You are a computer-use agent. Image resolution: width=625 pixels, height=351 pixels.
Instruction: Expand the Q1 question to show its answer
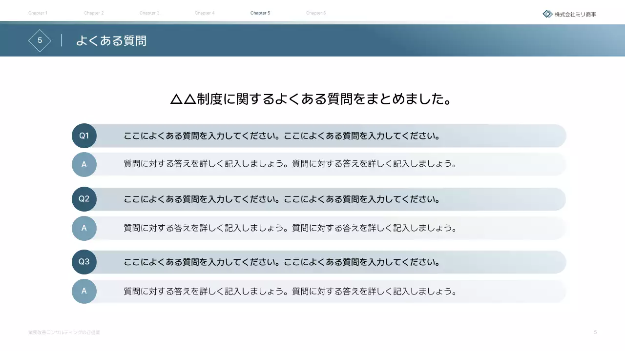pyautogui.click(x=317, y=136)
